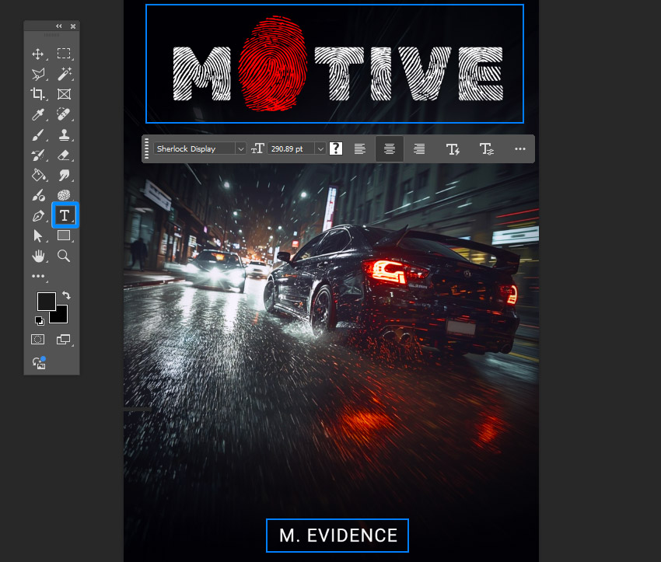This screenshot has width=661, height=562.
Task: Swap foreground and background colors
Action: pos(66,295)
